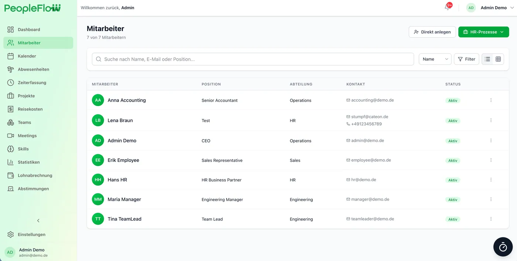Open notifications bell with 9+ badge
This screenshot has height=261, width=517.
(448, 7)
